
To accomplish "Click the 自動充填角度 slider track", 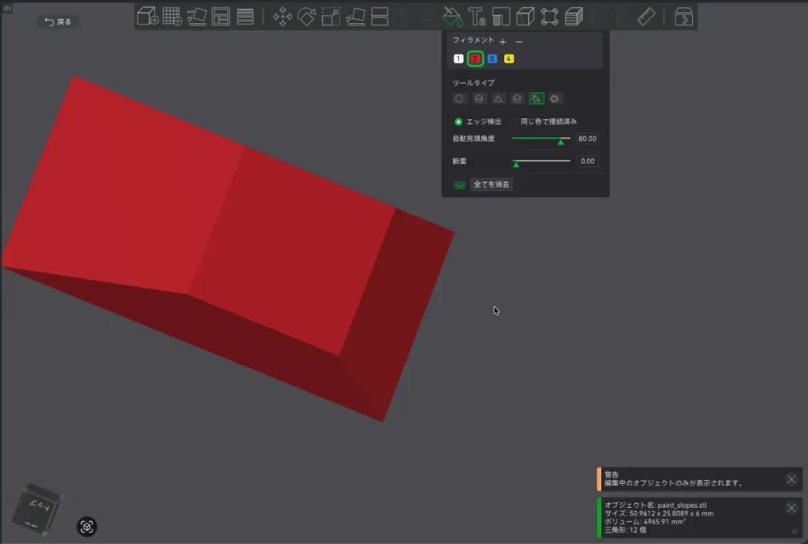I will [x=541, y=139].
